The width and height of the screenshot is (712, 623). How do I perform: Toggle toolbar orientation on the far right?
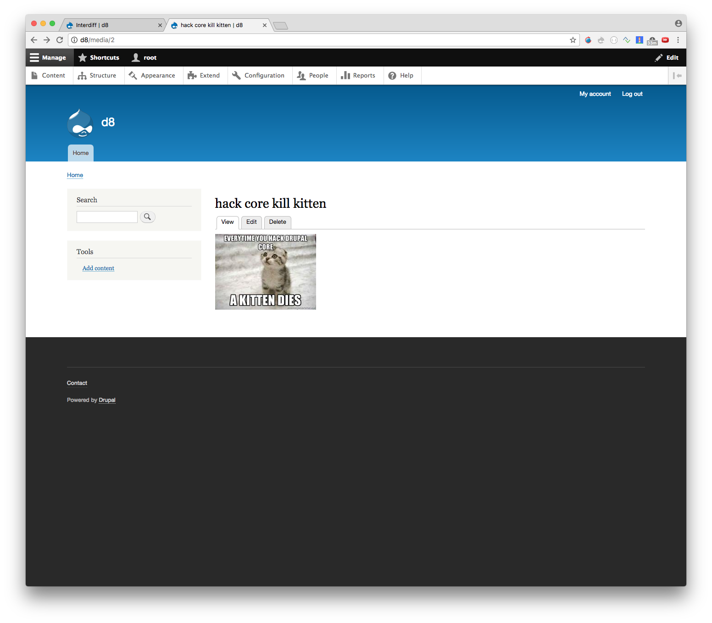pyautogui.click(x=677, y=75)
